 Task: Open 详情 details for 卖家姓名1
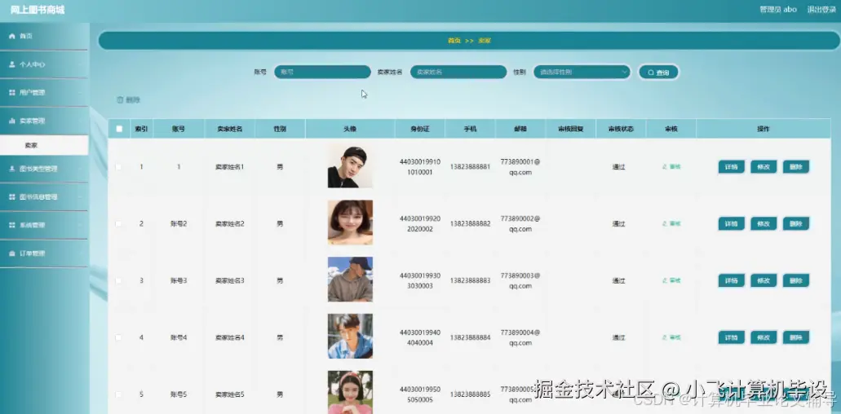click(x=731, y=167)
